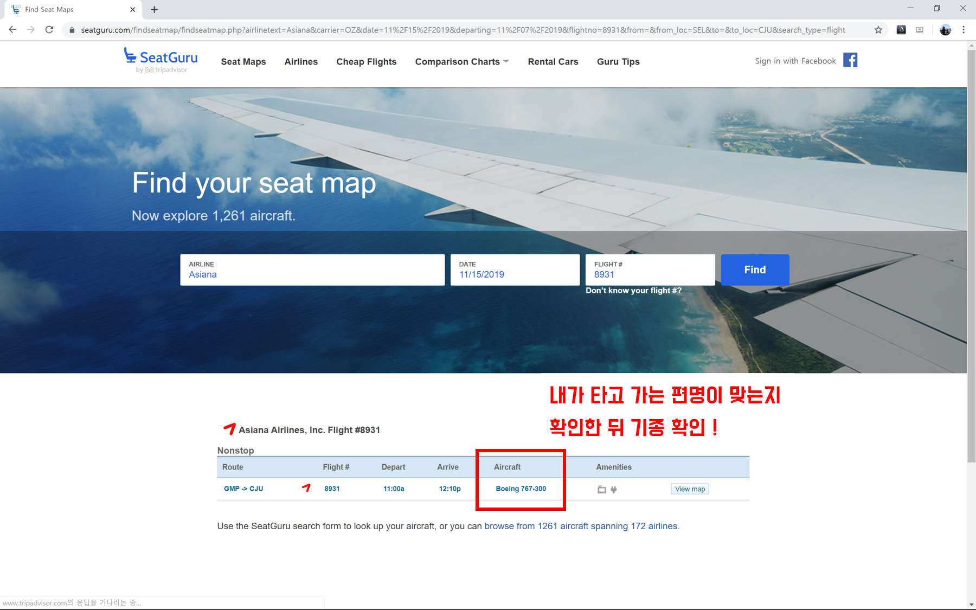Click the Boeing 767-300 aircraft link

(521, 489)
